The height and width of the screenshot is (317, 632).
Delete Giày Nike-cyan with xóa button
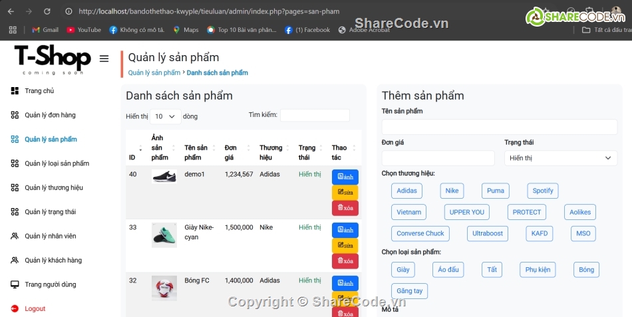click(345, 261)
